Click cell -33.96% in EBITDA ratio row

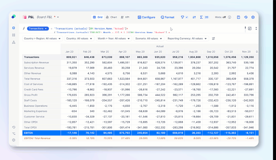coord(211,138)
